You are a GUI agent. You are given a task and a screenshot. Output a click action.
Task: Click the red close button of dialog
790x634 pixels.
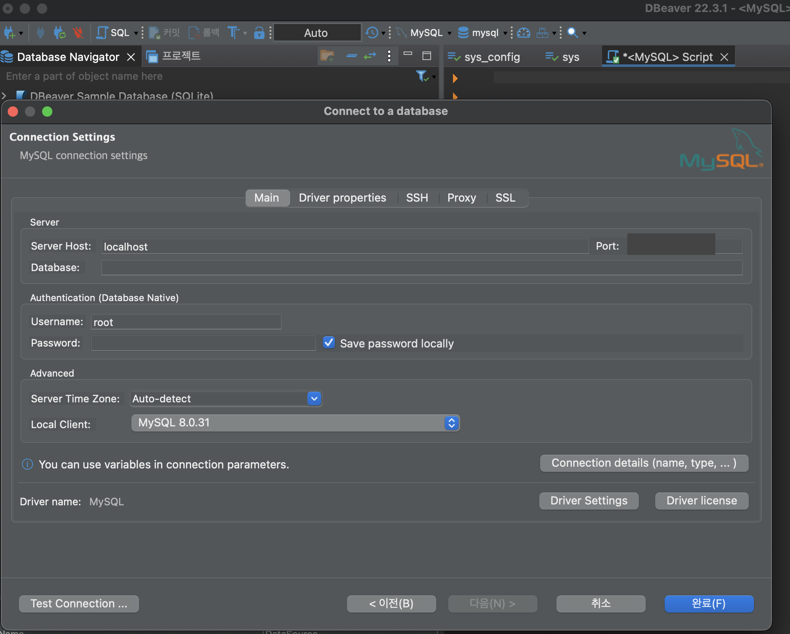coord(13,112)
